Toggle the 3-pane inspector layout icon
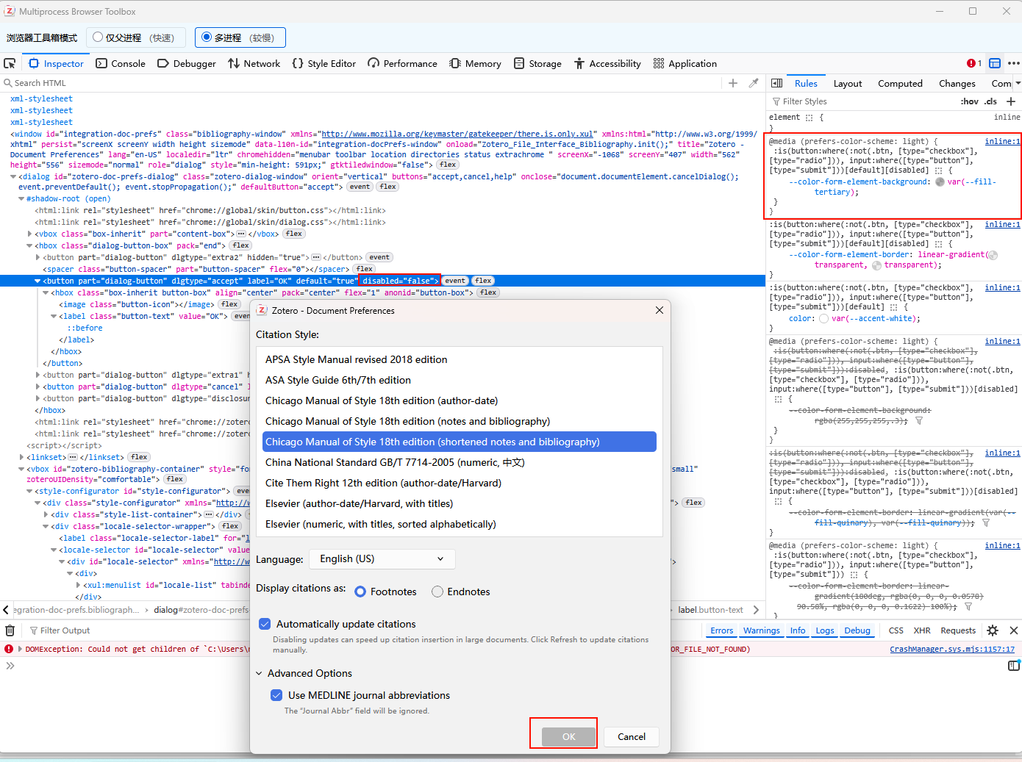This screenshot has width=1022, height=762. click(x=776, y=83)
